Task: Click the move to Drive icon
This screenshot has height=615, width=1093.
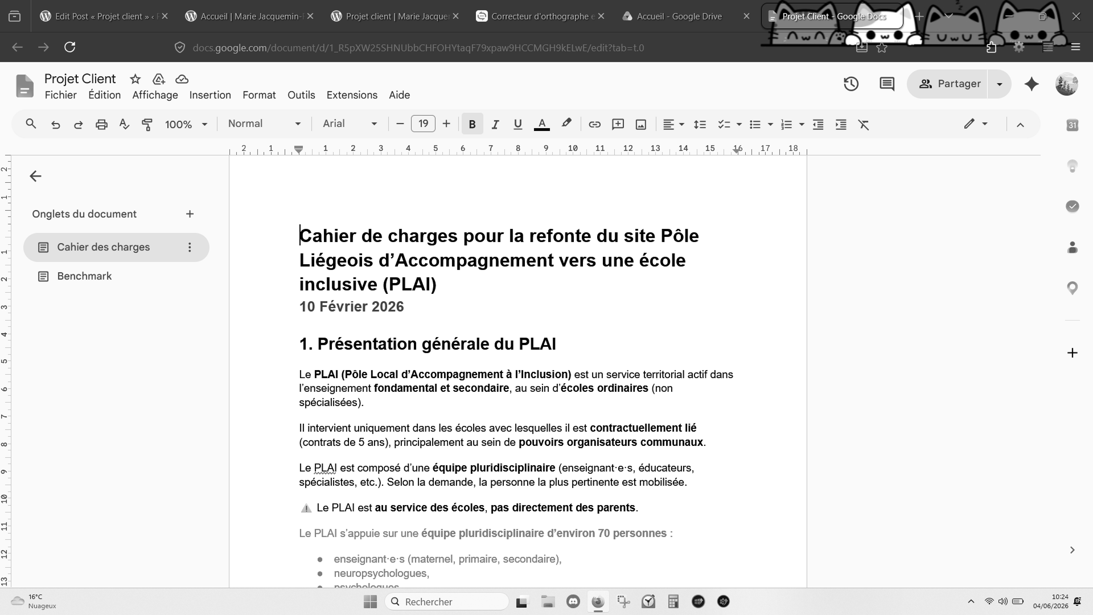Action: 159,79
